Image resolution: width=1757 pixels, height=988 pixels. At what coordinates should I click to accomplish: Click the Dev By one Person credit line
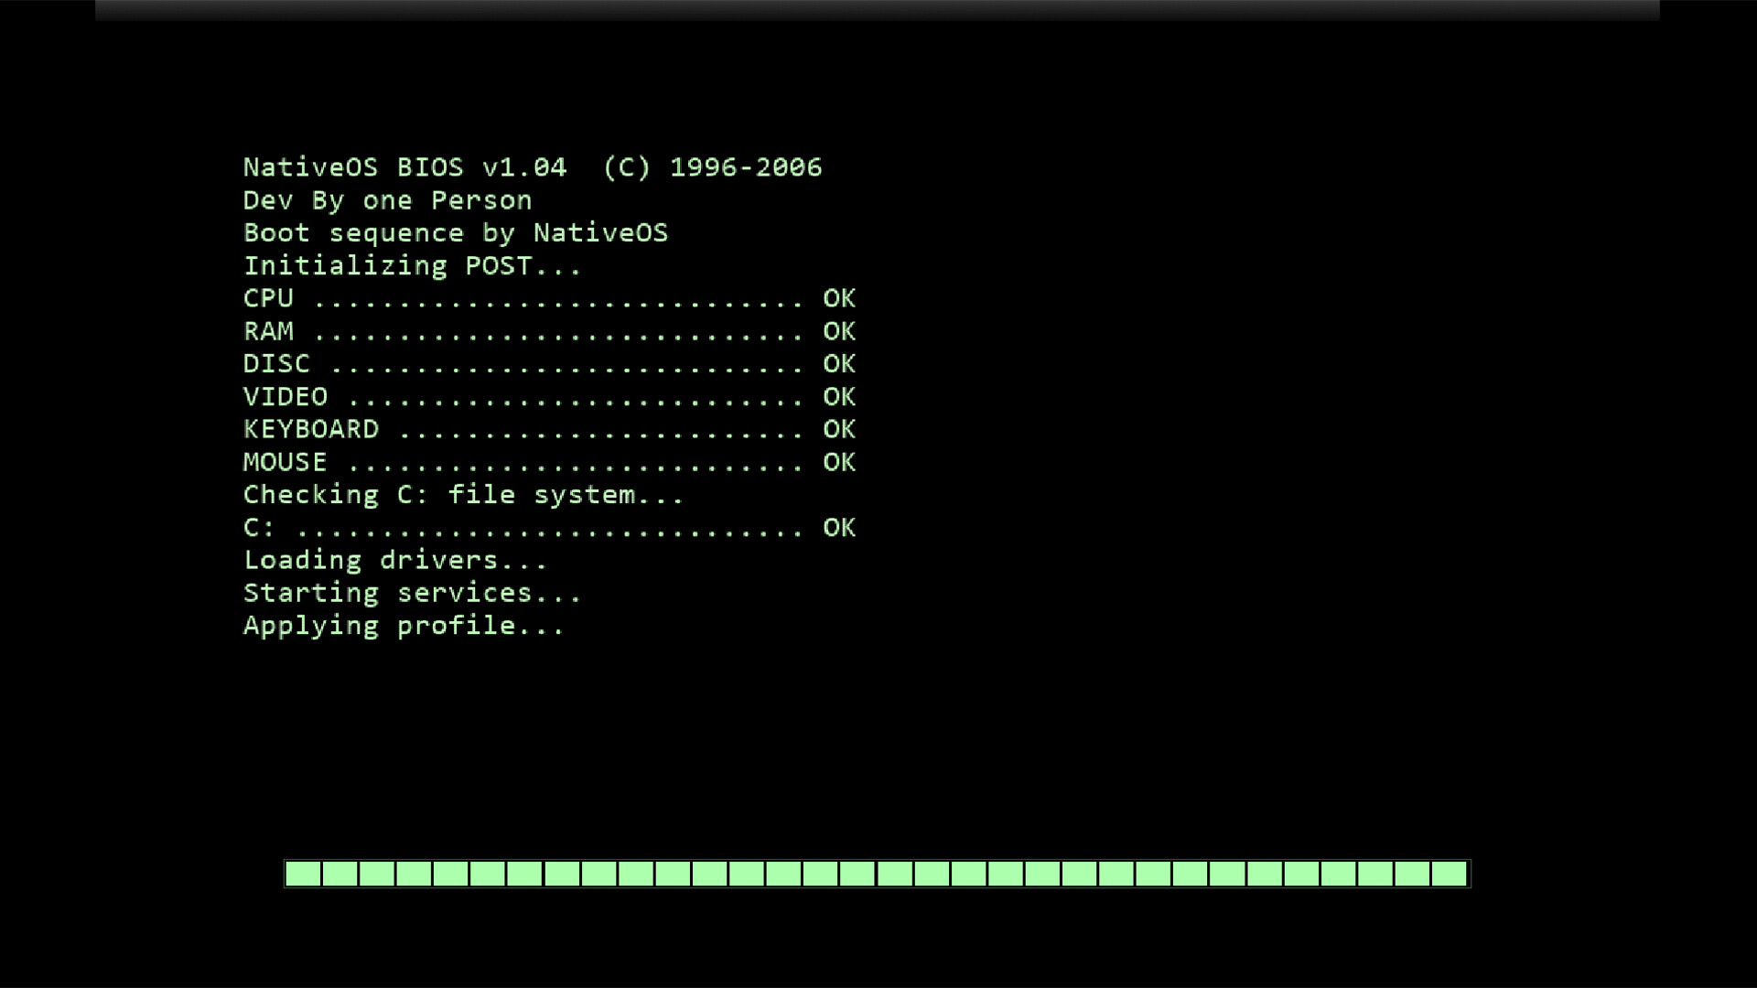click(x=387, y=200)
